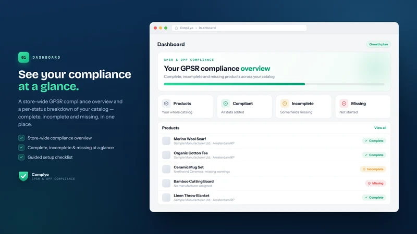Open the Missing summary card
The width and height of the screenshot is (417, 234).
pyautogui.click(x=363, y=107)
